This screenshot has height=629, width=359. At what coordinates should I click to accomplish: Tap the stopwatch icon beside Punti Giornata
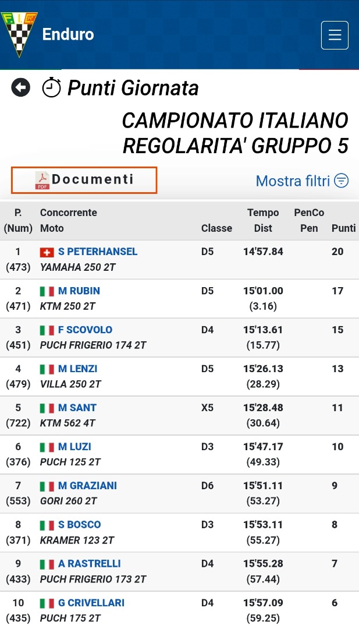tap(51, 87)
